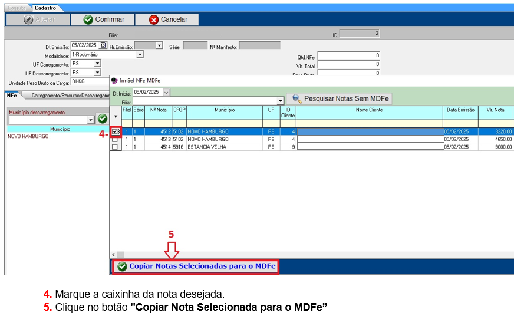Click the ID Cliente column header
514x316 pixels.
pyautogui.click(x=288, y=113)
